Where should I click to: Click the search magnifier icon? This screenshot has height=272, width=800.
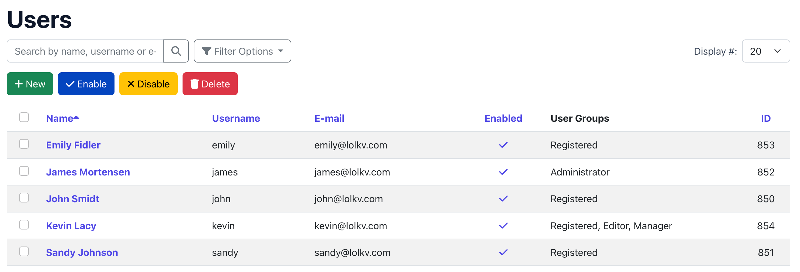point(176,51)
